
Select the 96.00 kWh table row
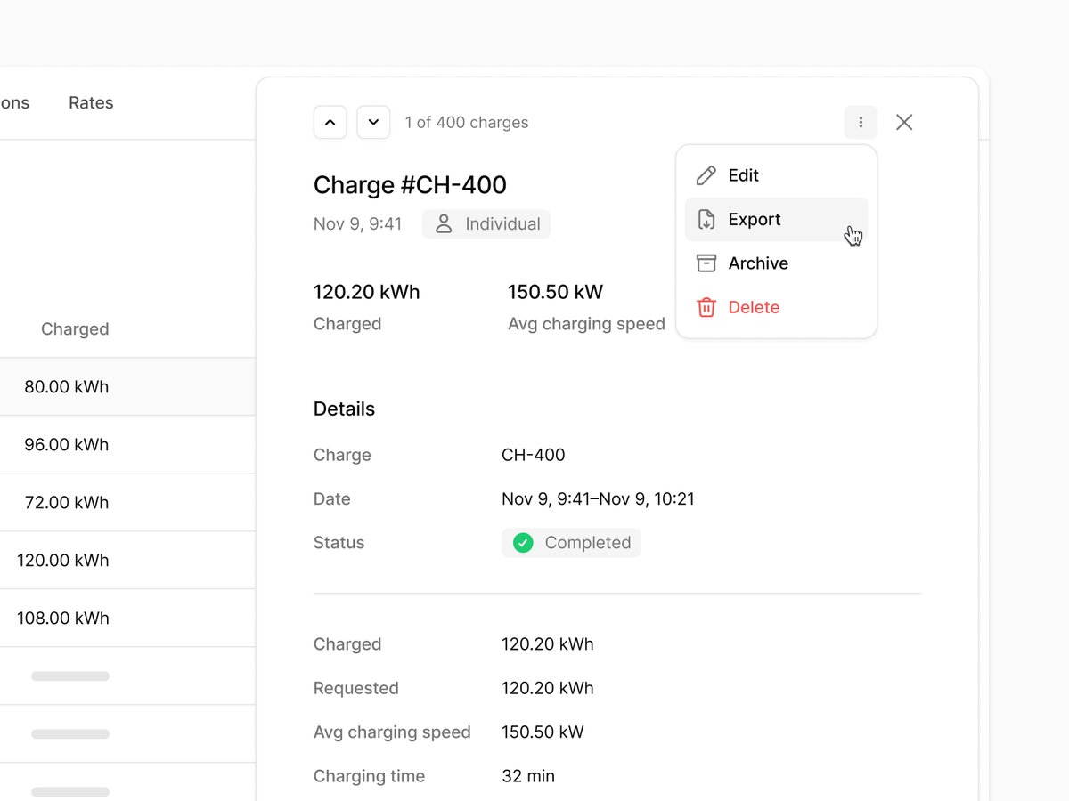[x=127, y=444]
